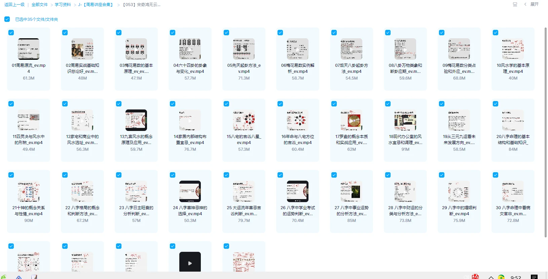Uncheck the 05先天起卦方法 file checkbox
Screen dimensions: 548x279
click(226, 33)
